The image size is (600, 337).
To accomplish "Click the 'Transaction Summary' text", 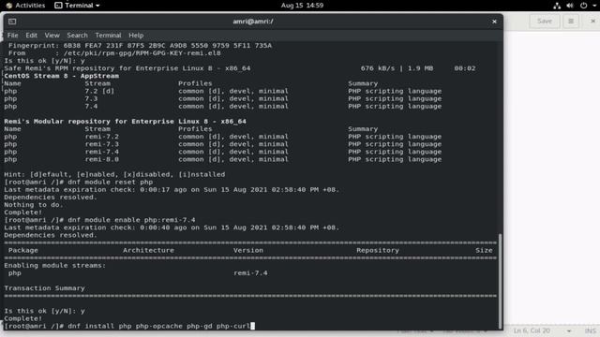I will tap(44, 288).
